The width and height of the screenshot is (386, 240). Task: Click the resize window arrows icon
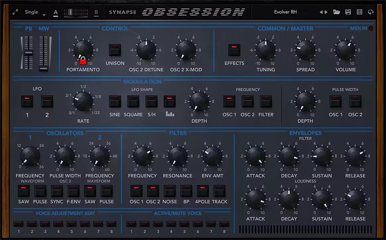point(15,12)
